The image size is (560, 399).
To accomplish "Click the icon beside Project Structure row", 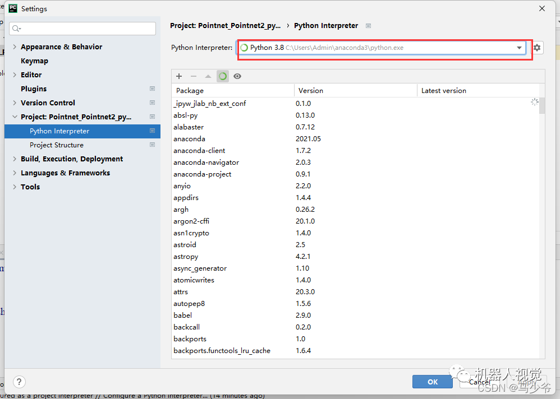I will (x=152, y=145).
